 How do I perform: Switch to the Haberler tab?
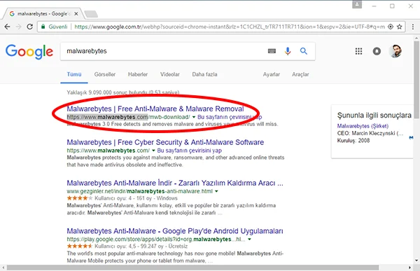[x=138, y=74]
